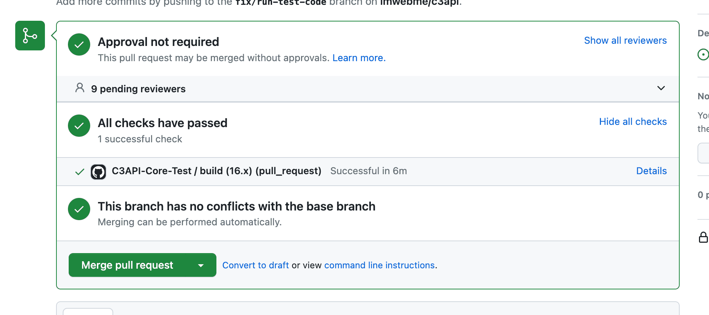
Task: Click the green circle status icon in sidebar
Action: (x=703, y=54)
